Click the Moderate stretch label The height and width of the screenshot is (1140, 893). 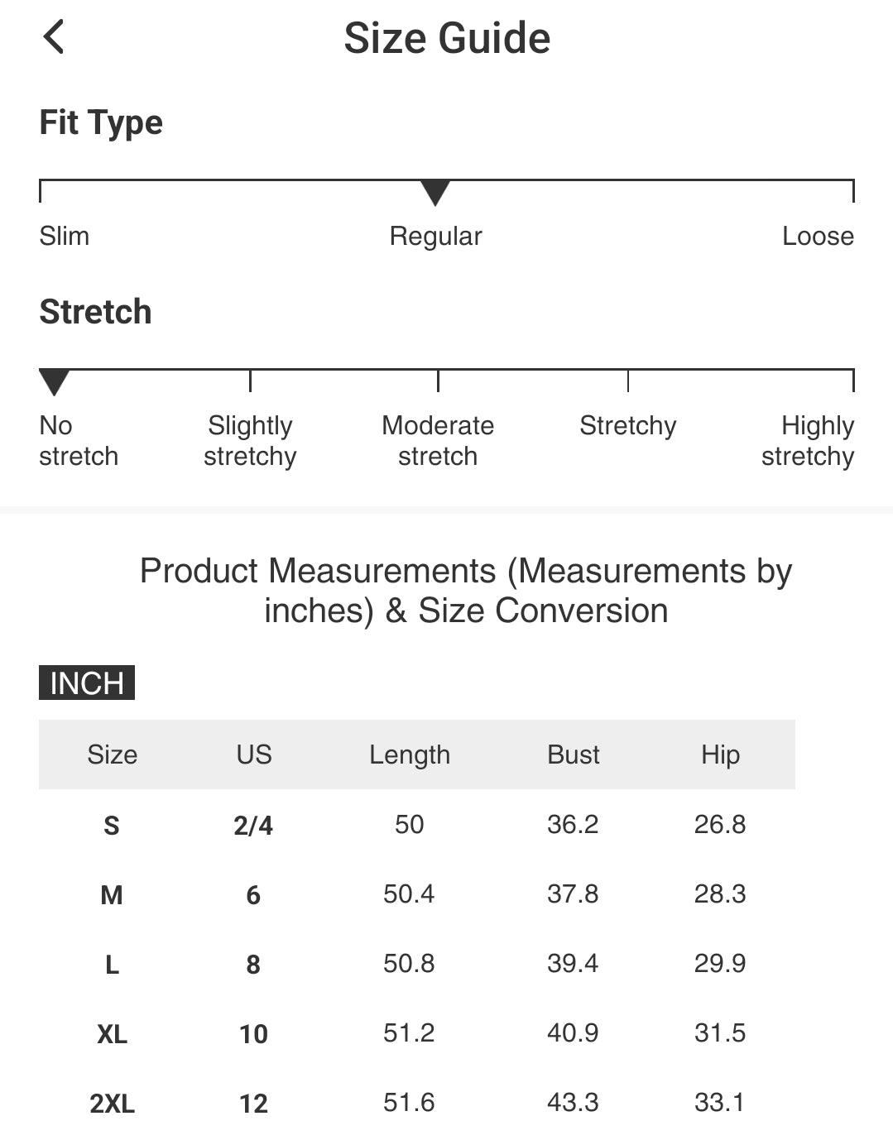(x=438, y=441)
